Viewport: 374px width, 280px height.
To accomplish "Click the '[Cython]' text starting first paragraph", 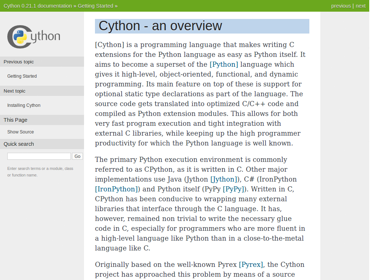I will pos(110,45).
